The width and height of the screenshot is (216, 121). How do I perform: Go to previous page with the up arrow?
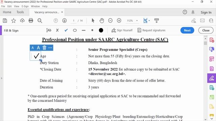pyautogui.click(x=56, y=21)
